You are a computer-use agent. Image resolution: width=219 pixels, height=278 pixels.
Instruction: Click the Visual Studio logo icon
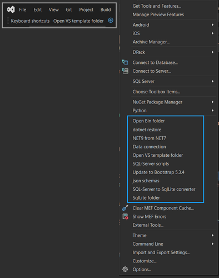(x=11, y=9)
